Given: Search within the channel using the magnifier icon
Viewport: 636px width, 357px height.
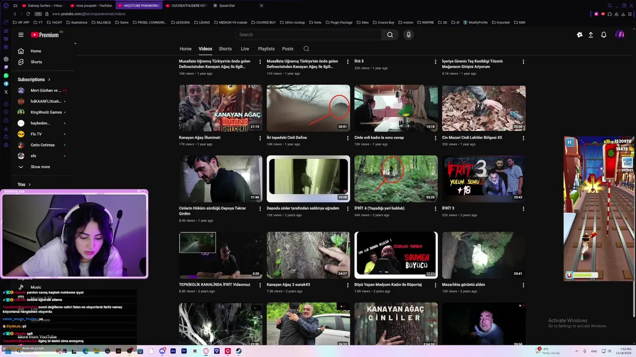Looking at the screenshot, I should (x=306, y=49).
